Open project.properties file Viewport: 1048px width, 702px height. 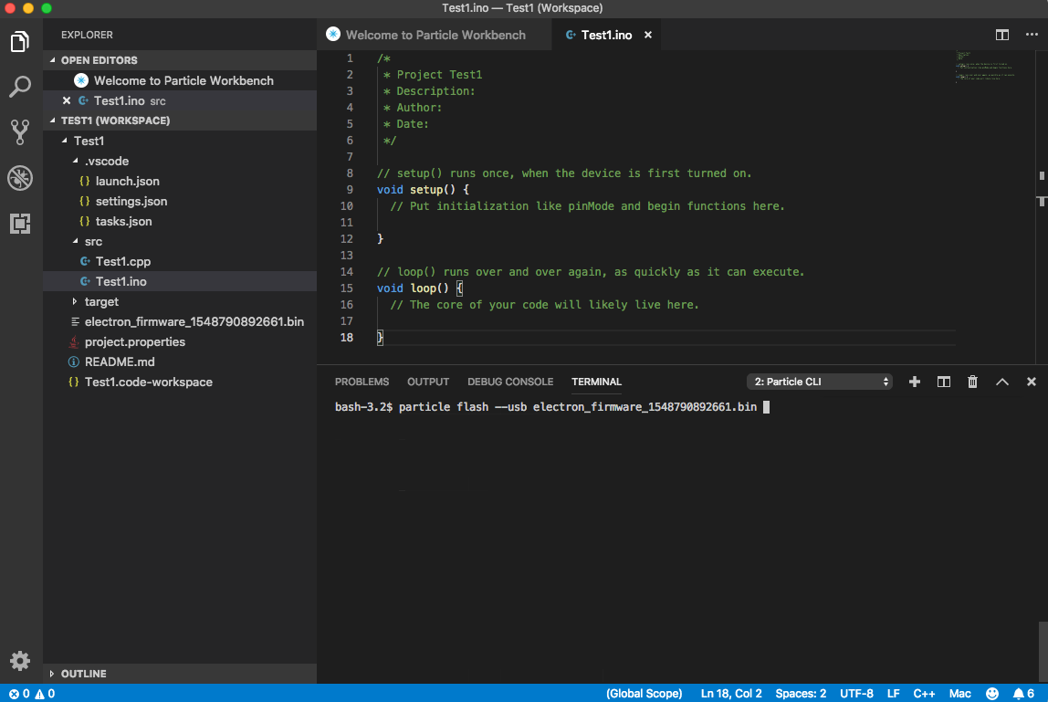click(180, 341)
